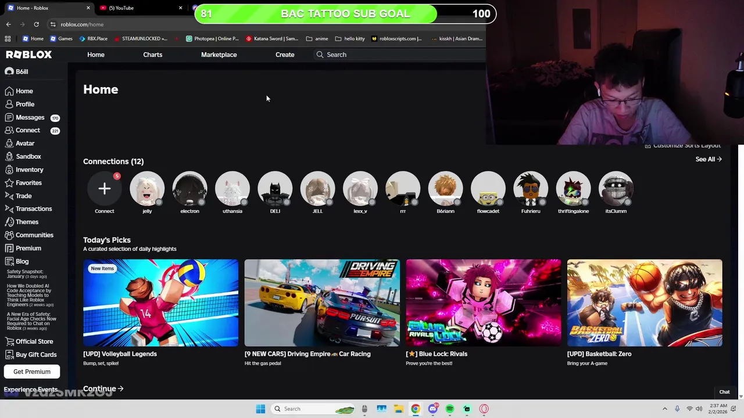Viewport: 744px width, 418px height.
Task: Go to Avatar in the sidebar
Action: point(20,143)
